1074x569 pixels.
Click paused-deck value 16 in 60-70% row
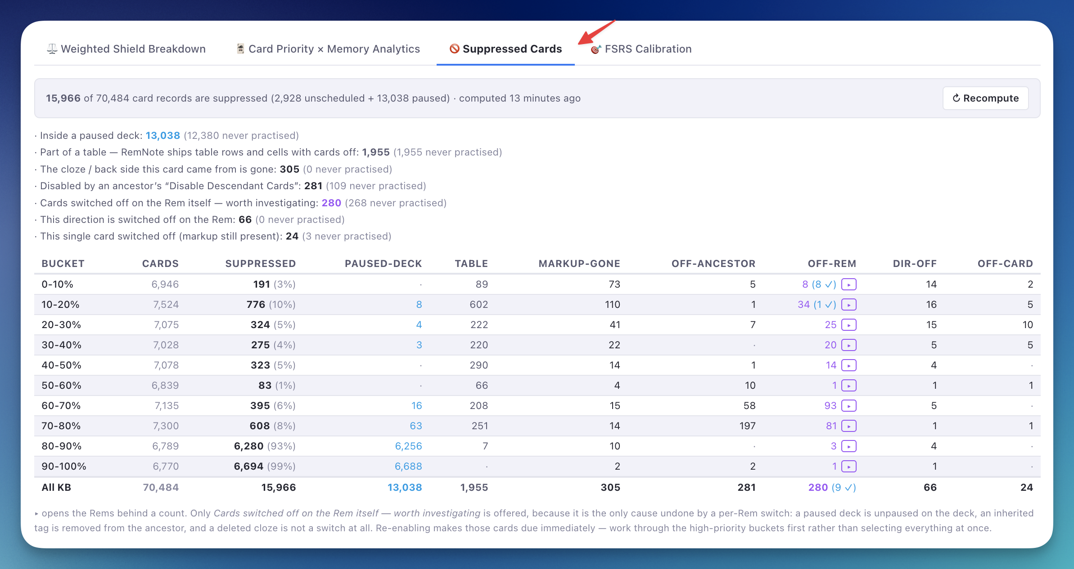pos(416,406)
